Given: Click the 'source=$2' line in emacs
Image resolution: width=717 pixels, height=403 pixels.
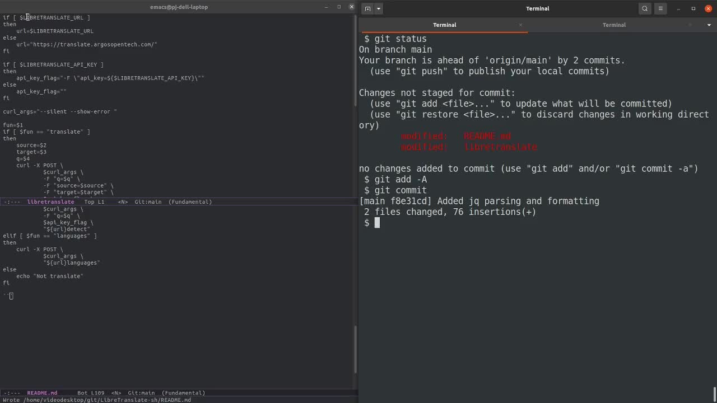Looking at the screenshot, I should click(31, 145).
